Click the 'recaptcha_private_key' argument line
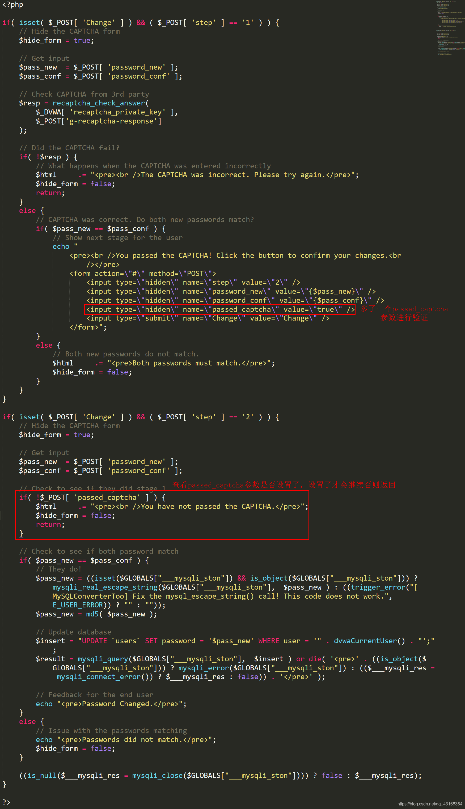The height and width of the screenshot is (809, 465). (x=107, y=112)
